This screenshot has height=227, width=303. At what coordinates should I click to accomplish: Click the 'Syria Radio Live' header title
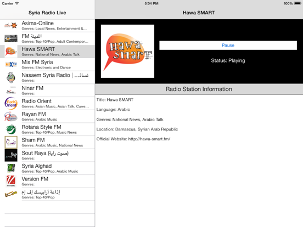point(47,13)
